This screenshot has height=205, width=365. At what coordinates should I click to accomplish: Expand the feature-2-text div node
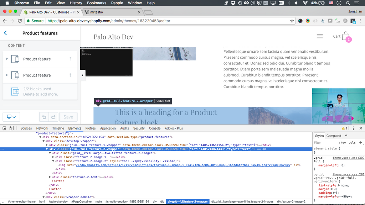coord(50,177)
